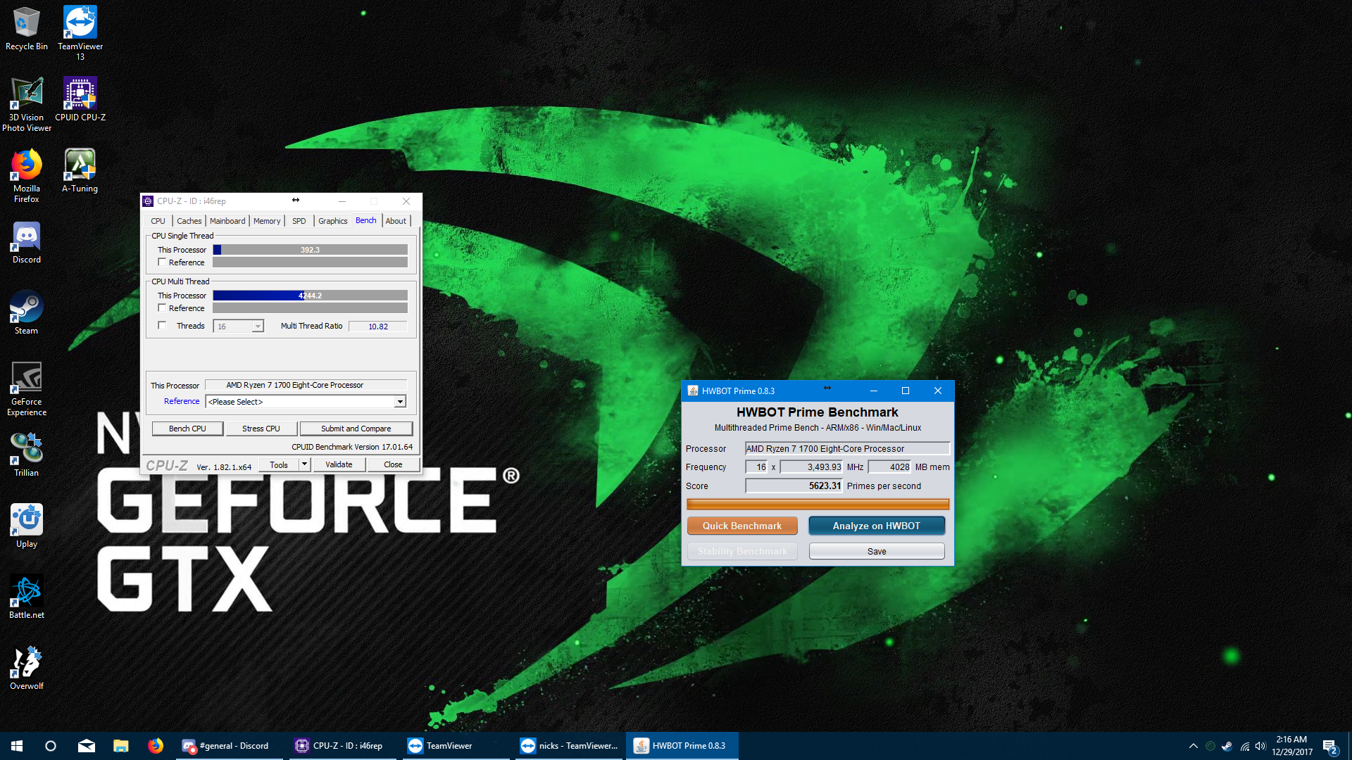
Task: Open the taskbar clock and date
Action: tap(1291, 746)
